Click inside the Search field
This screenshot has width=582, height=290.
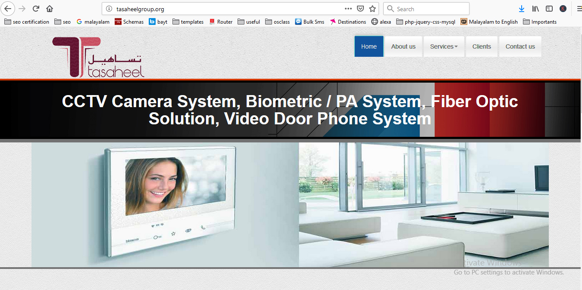tap(426, 8)
